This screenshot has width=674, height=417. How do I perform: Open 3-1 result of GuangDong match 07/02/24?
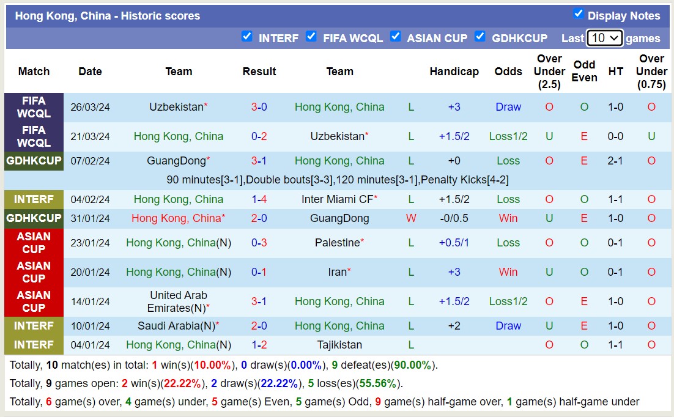259,161
